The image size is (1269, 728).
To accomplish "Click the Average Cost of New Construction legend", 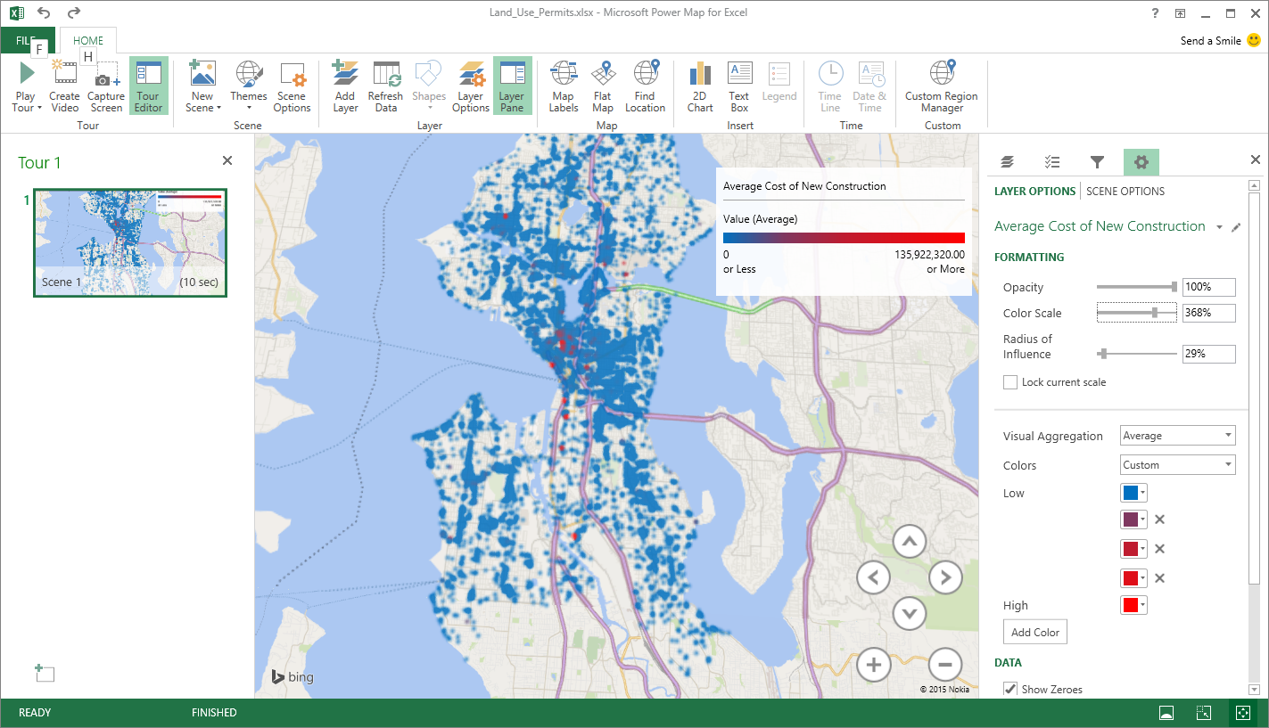I will click(x=843, y=232).
